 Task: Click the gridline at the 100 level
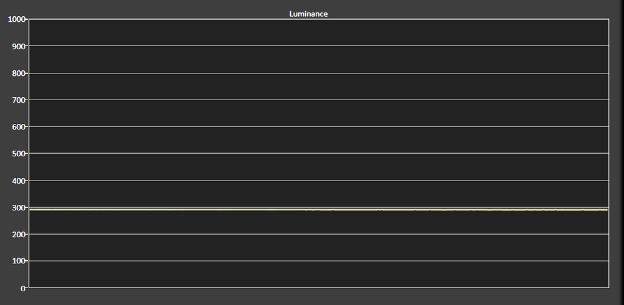tap(318, 261)
